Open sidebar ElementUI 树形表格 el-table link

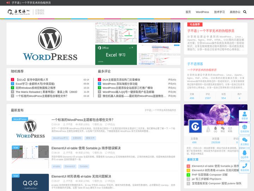215,170
